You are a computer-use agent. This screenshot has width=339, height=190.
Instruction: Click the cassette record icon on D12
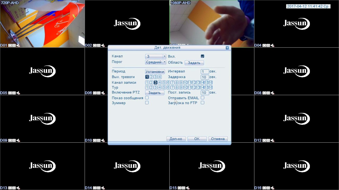coord(268,140)
